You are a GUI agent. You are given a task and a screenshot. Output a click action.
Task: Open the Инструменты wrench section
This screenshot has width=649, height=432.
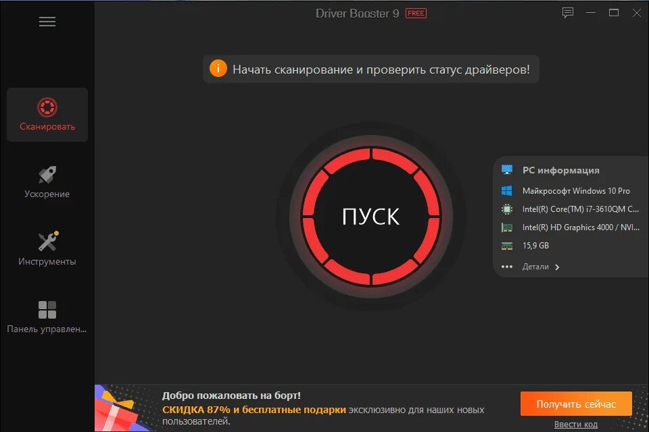47,249
